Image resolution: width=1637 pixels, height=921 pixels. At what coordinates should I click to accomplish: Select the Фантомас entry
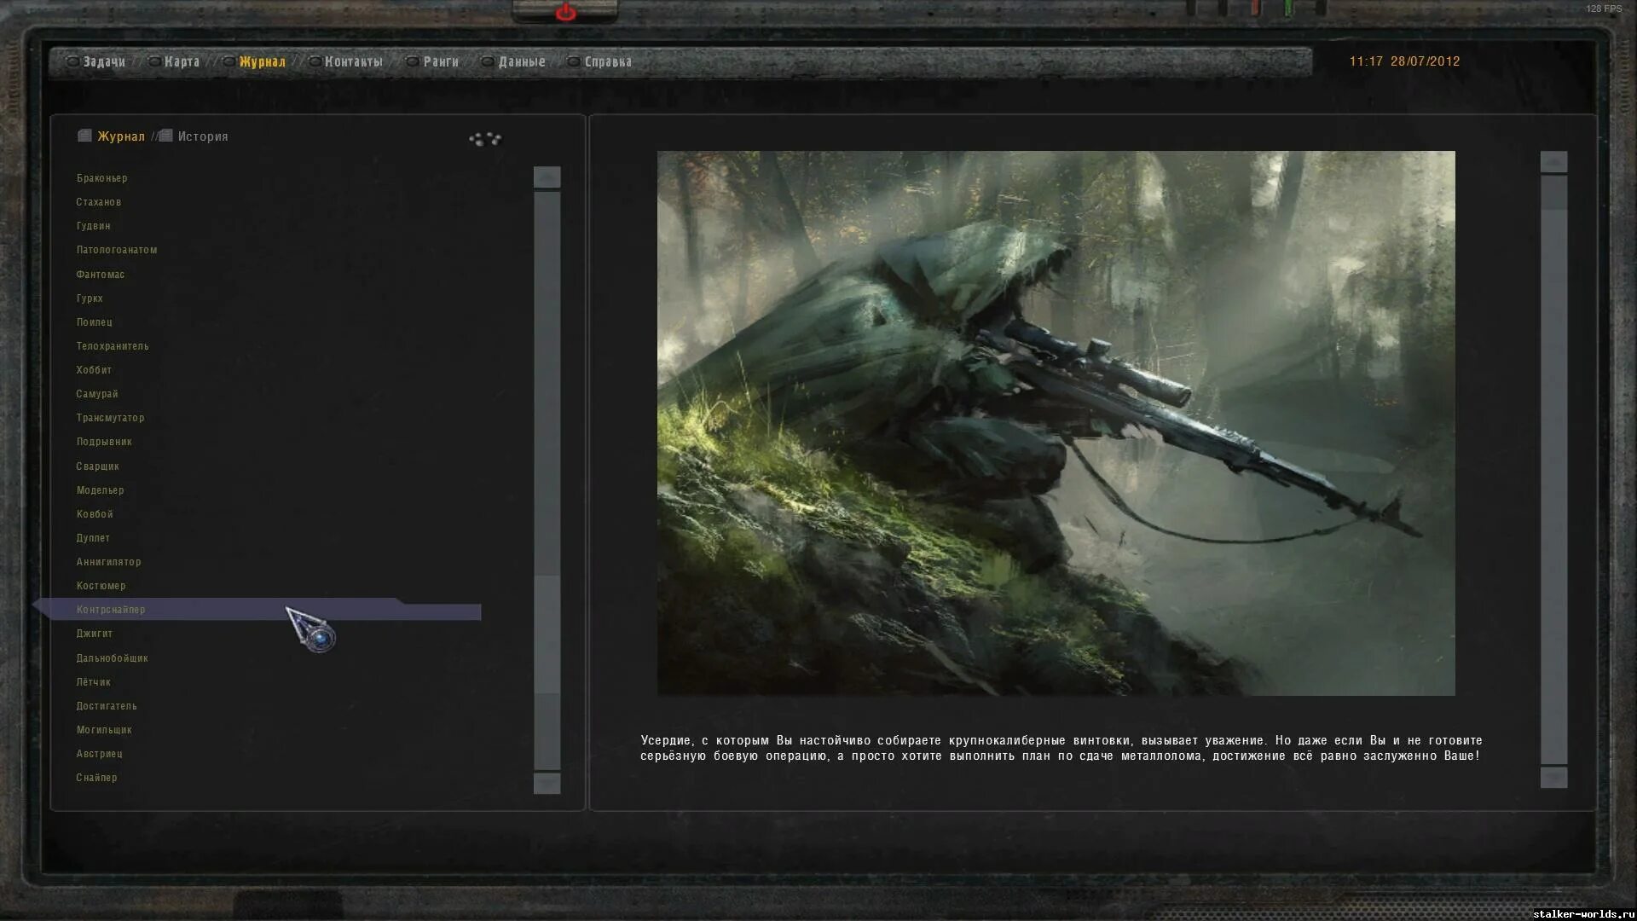coord(101,275)
